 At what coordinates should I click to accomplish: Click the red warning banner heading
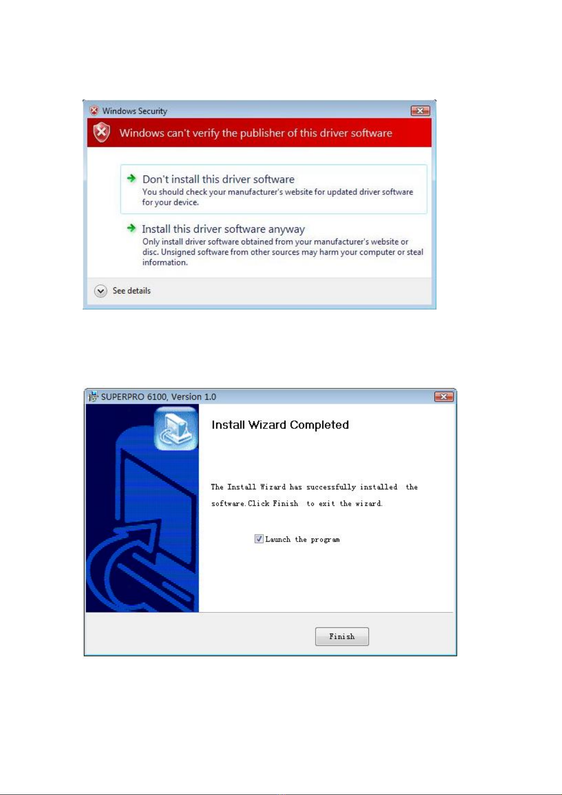[256, 133]
